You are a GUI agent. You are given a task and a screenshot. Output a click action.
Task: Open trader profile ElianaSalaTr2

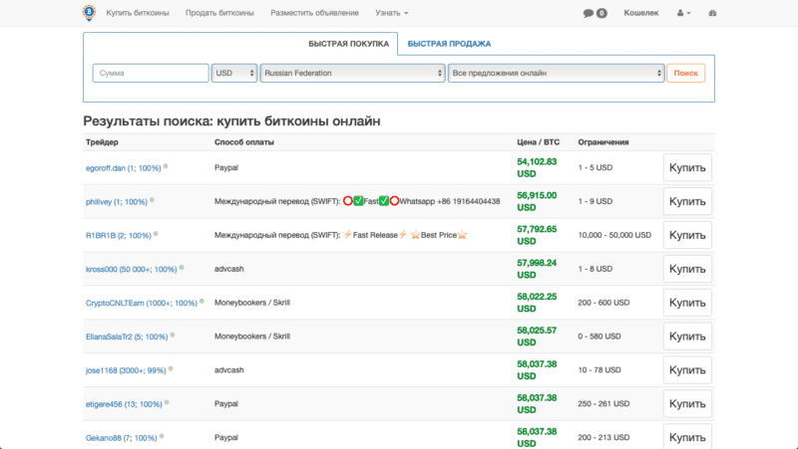[127, 337]
